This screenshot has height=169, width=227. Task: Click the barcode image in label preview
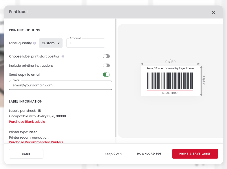(170, 81)
